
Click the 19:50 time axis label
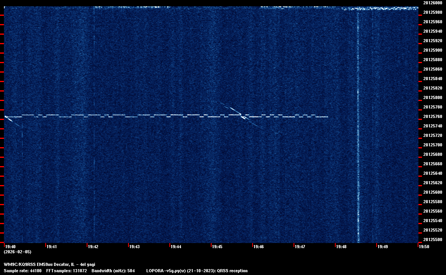click(x=424, y=247)
